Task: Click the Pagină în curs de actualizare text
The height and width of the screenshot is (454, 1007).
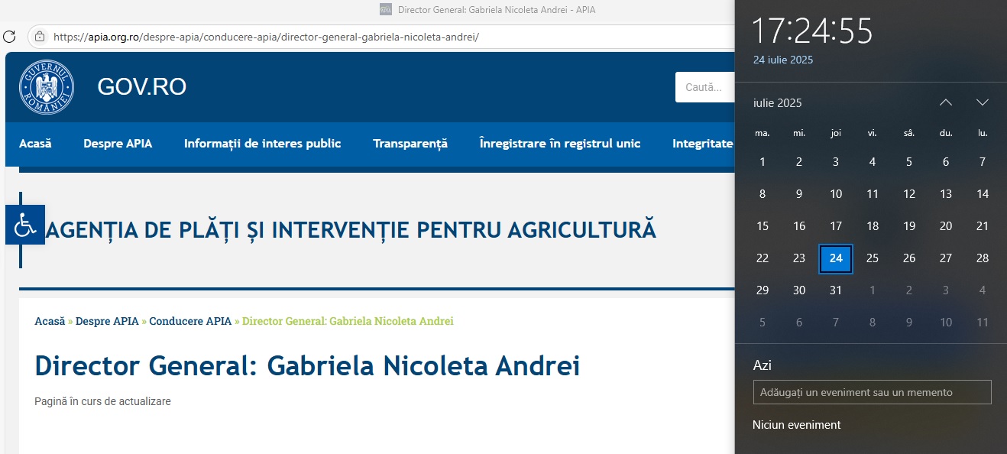Action: (x=102, y=401)
